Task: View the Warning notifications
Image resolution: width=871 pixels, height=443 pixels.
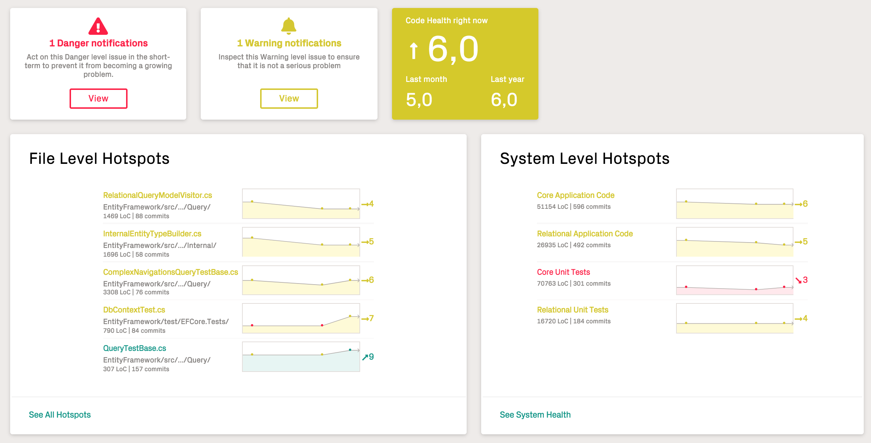Action: pos(289,98)
